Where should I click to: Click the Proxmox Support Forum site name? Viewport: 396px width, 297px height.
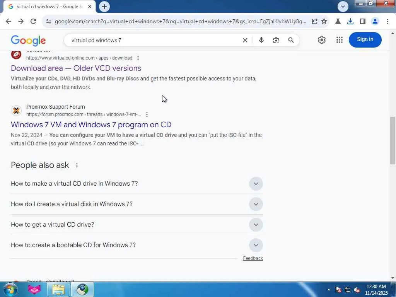point(56,107)
